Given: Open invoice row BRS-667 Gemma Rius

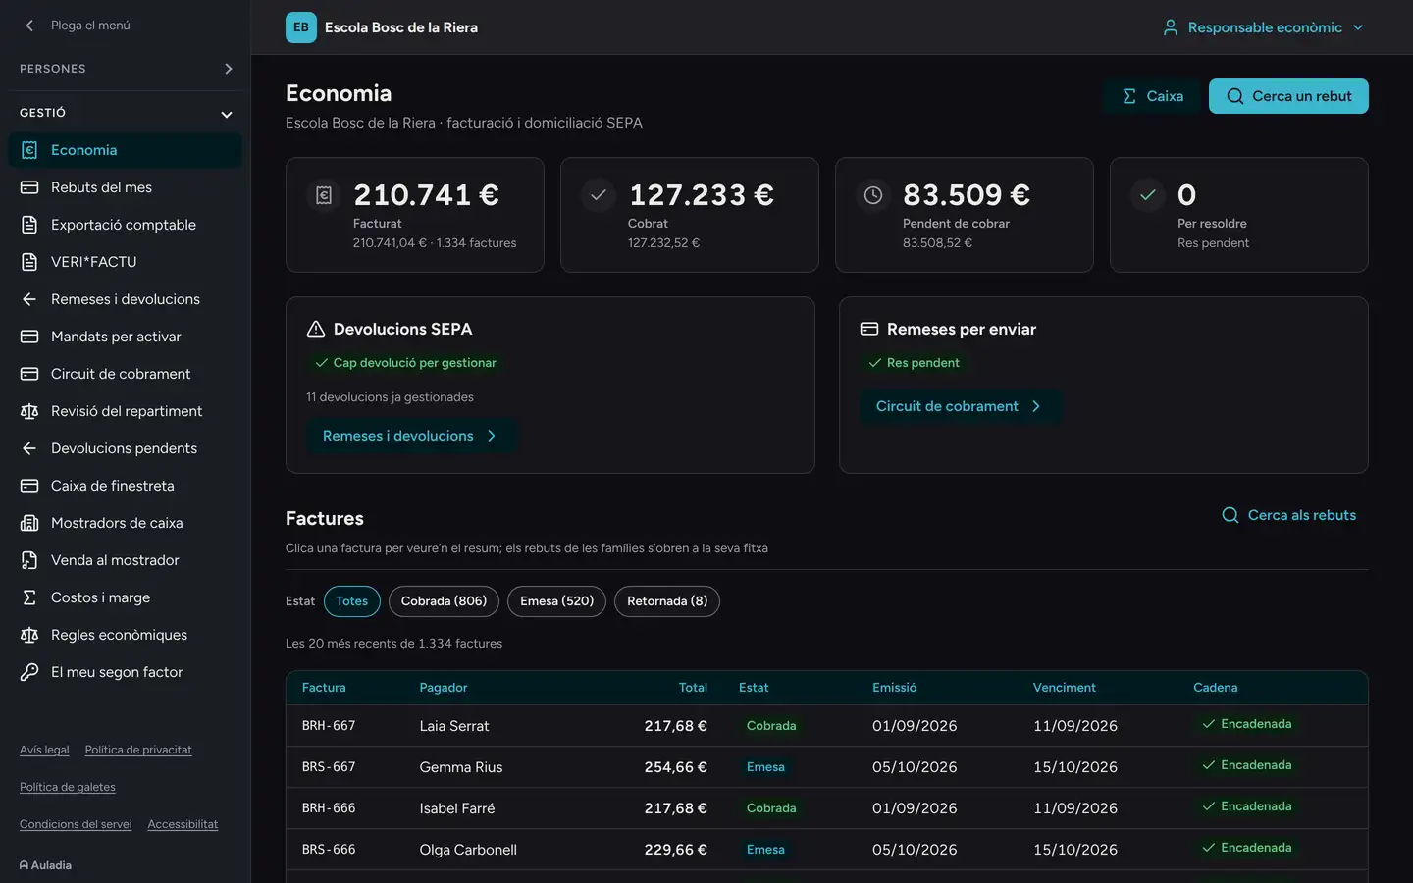Looking at the screenshot, I should click(x=826, y=767).
